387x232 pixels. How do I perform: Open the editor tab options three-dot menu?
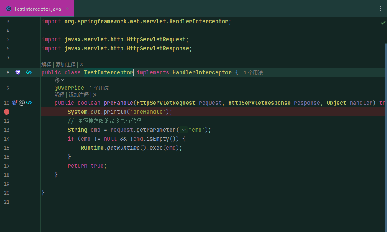point(381,9)
